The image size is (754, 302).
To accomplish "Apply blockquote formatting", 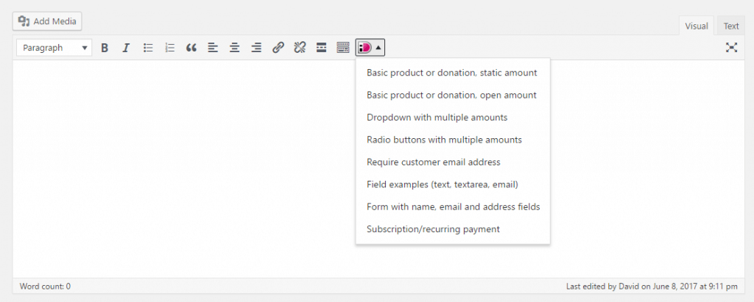I will tap(191, 48).
